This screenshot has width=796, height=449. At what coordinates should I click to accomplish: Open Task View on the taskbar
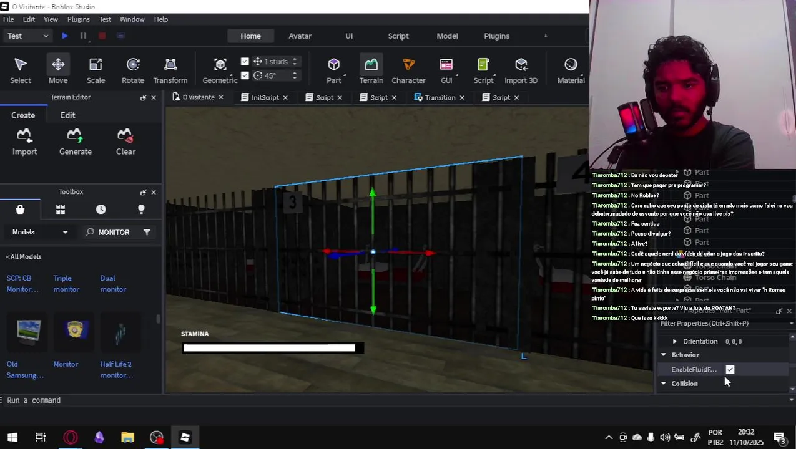[x=41, y=437]
